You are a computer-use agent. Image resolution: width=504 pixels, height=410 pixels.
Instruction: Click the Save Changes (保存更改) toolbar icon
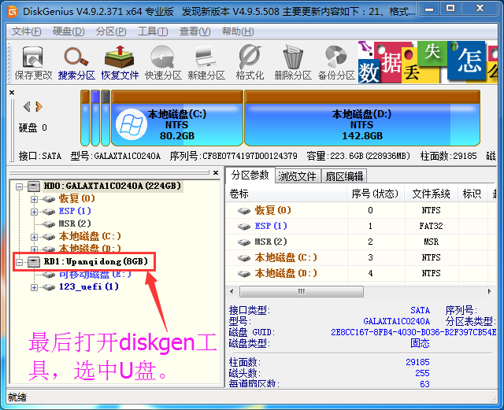33,63
